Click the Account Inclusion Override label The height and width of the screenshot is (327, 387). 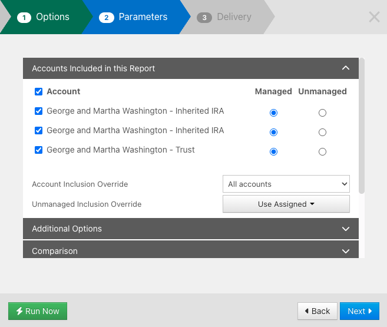(x=80, y=184)
